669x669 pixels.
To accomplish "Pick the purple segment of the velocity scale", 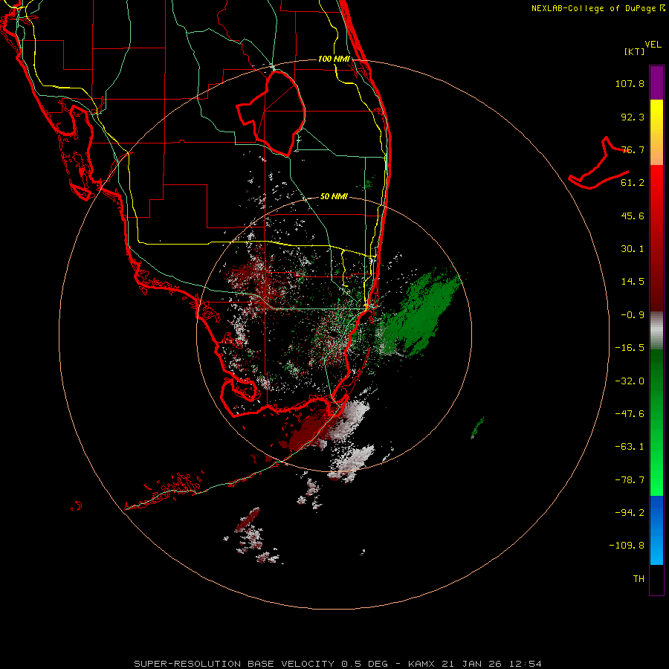I will pos(656,83).
